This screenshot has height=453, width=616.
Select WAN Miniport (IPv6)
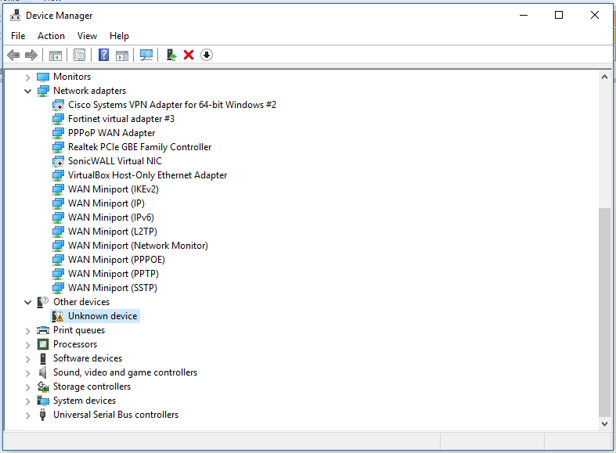[111, 218]
